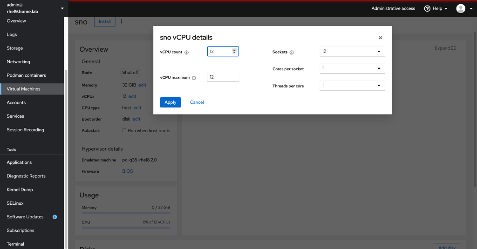The width and height of the screenshot is (477, 249).
Task: Open the Sockets dropdown
Action: click(352, 51)
